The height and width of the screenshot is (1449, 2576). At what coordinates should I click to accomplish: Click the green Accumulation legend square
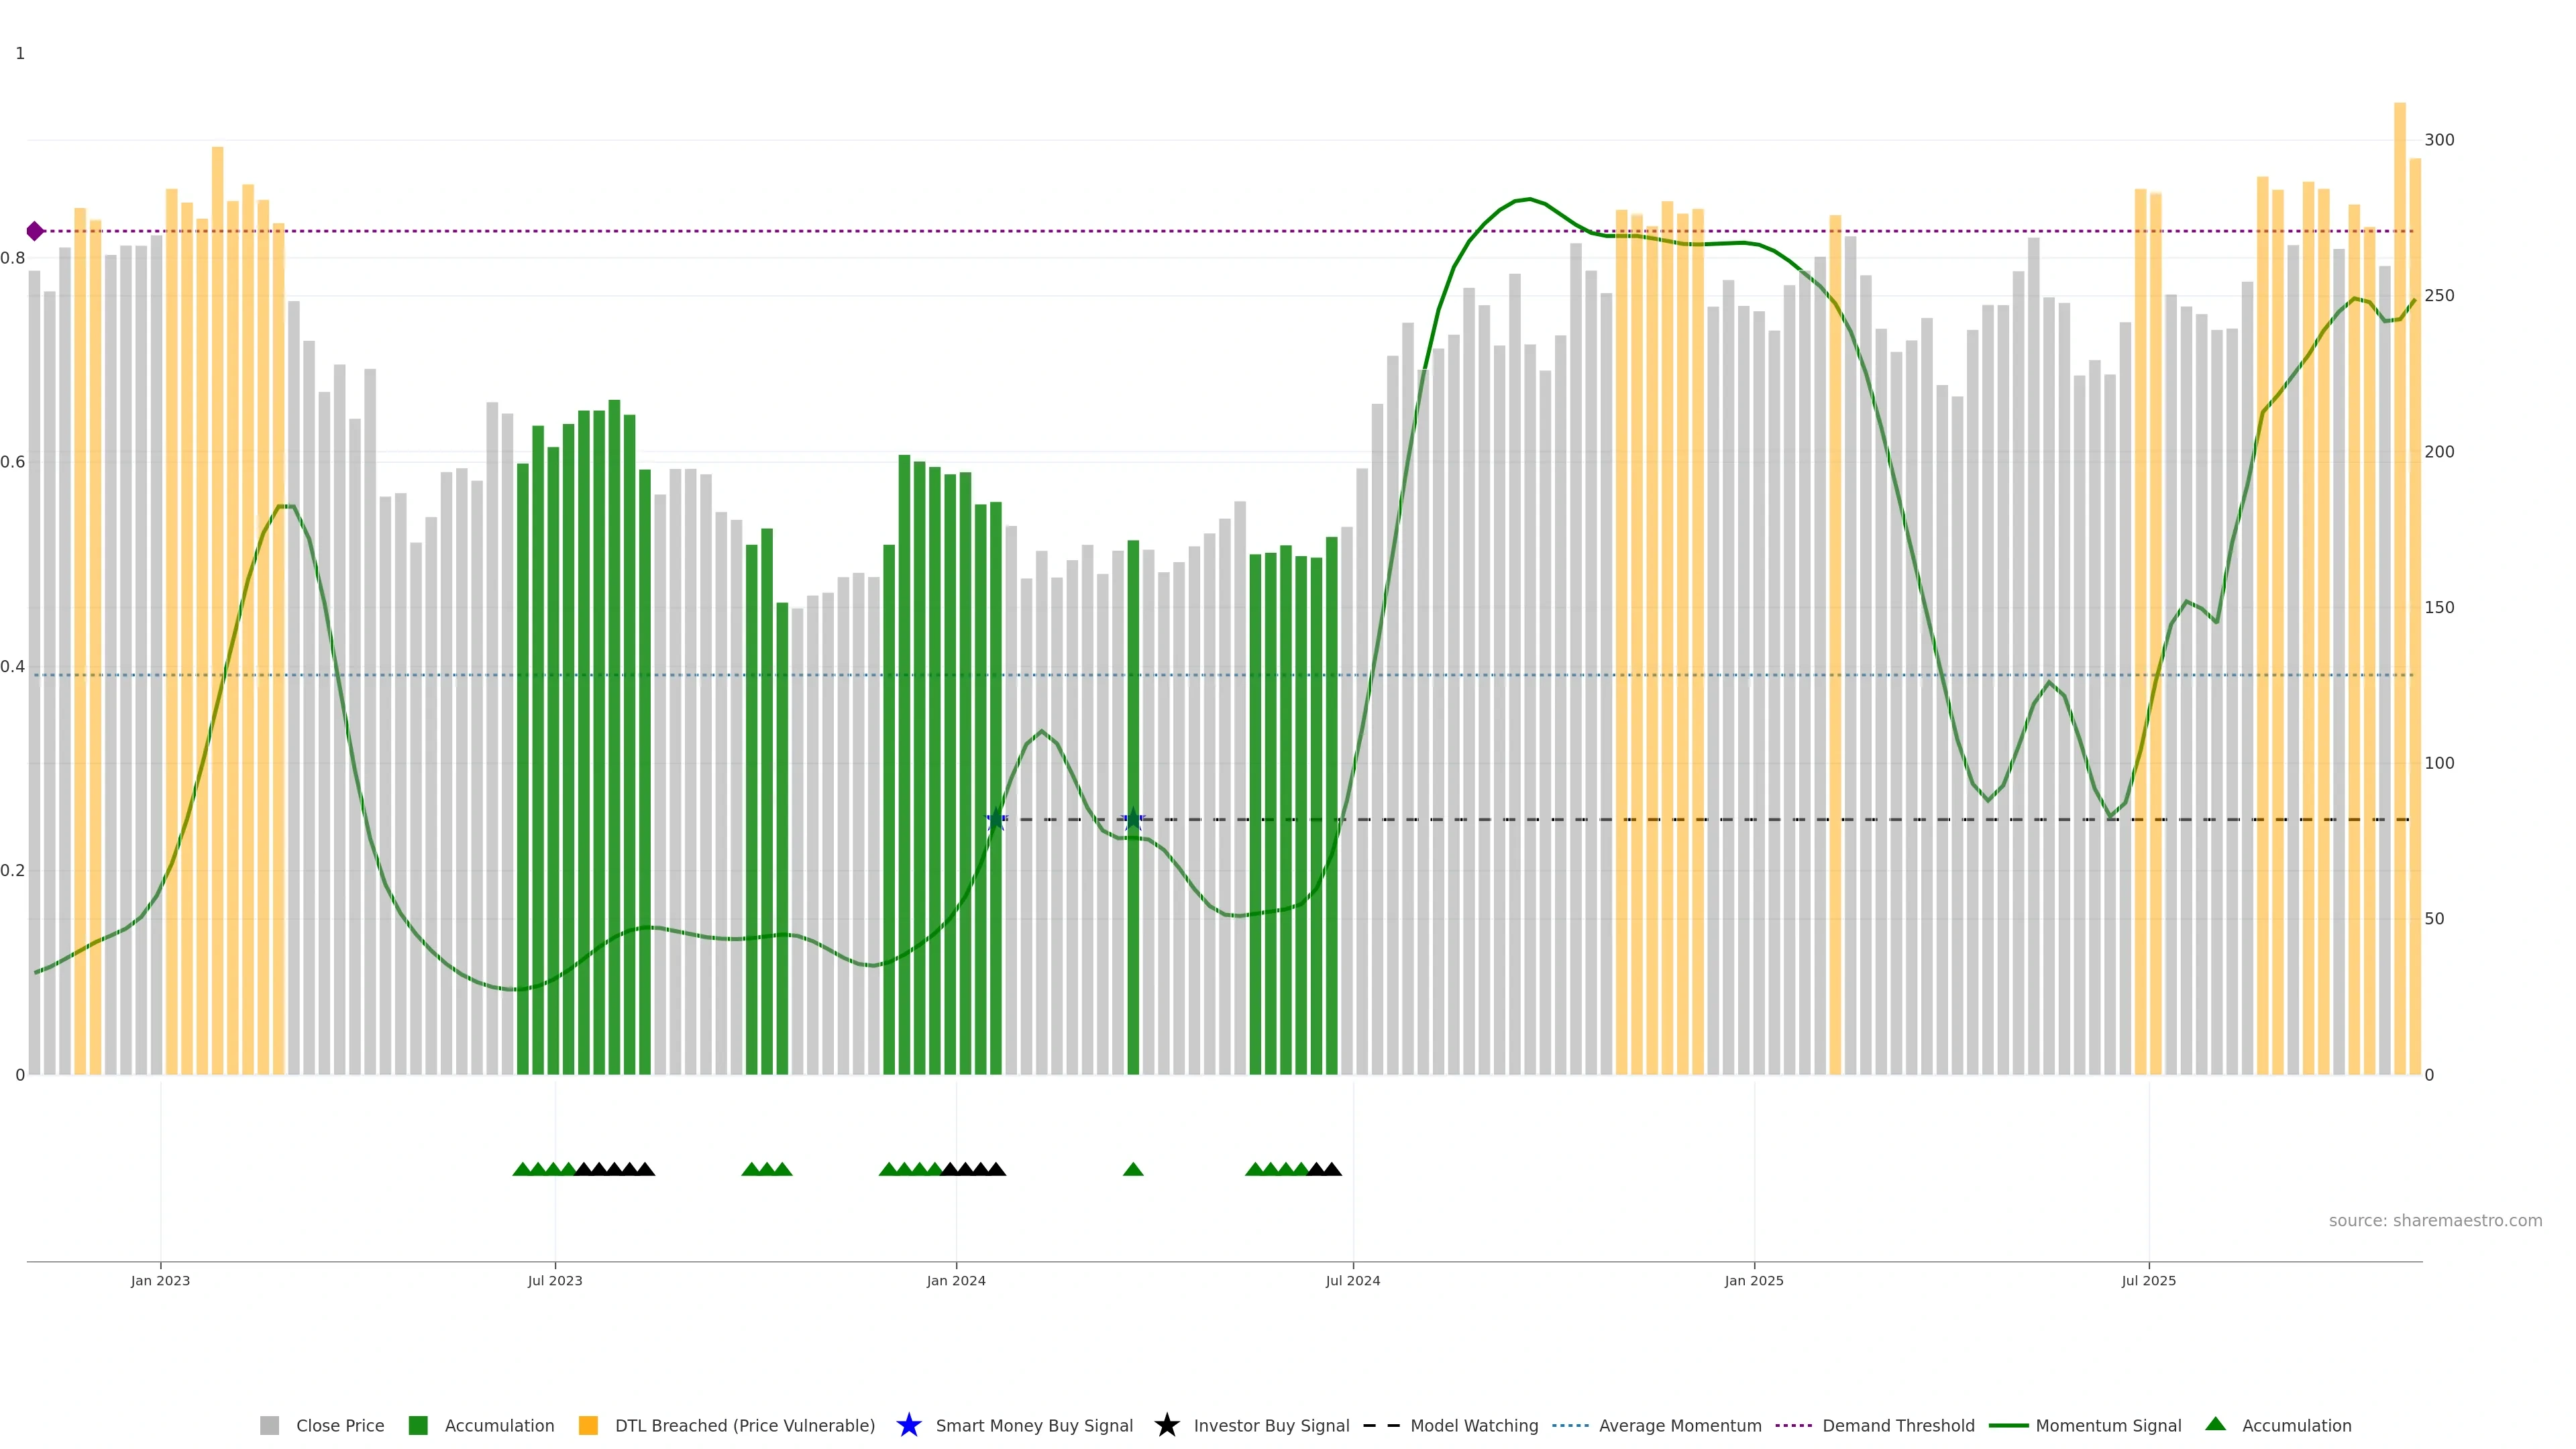tap(418, 1425)
